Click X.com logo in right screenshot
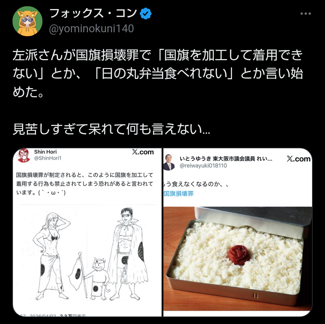325x324 pixels. [299, 159]
